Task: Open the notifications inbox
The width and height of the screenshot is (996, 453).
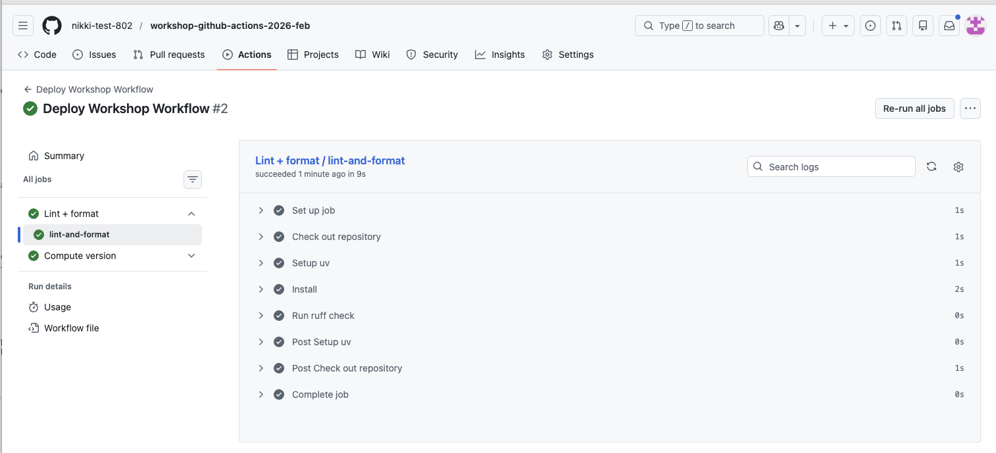Action: [x=949, y=25]
